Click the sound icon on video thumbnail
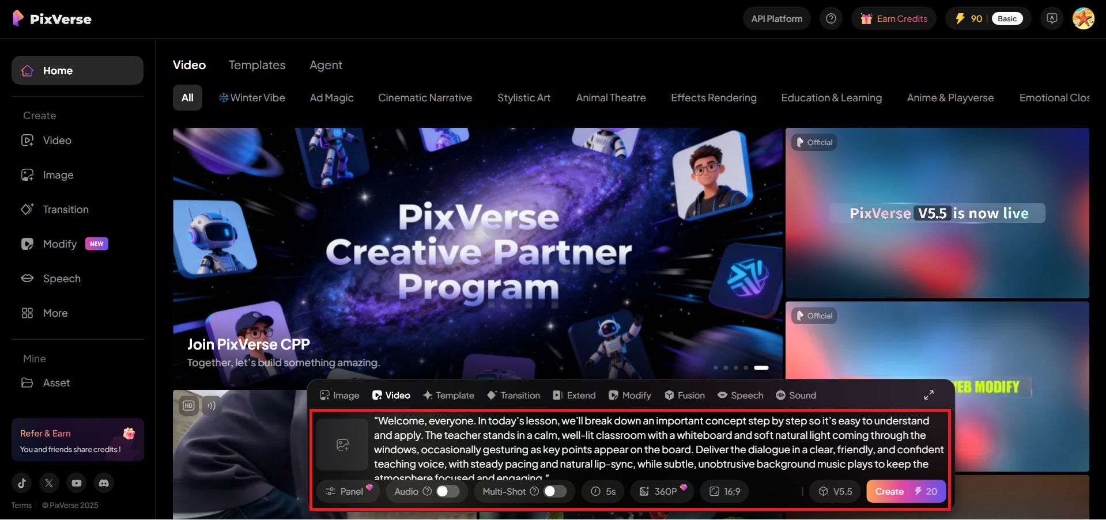The height and width of the screenshot is (520, 1106). pyautogui.click(x=212, y=405)
